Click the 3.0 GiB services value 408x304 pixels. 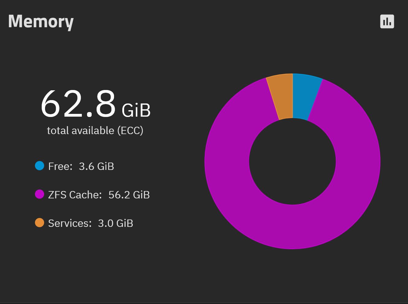(x=116, y=223)
